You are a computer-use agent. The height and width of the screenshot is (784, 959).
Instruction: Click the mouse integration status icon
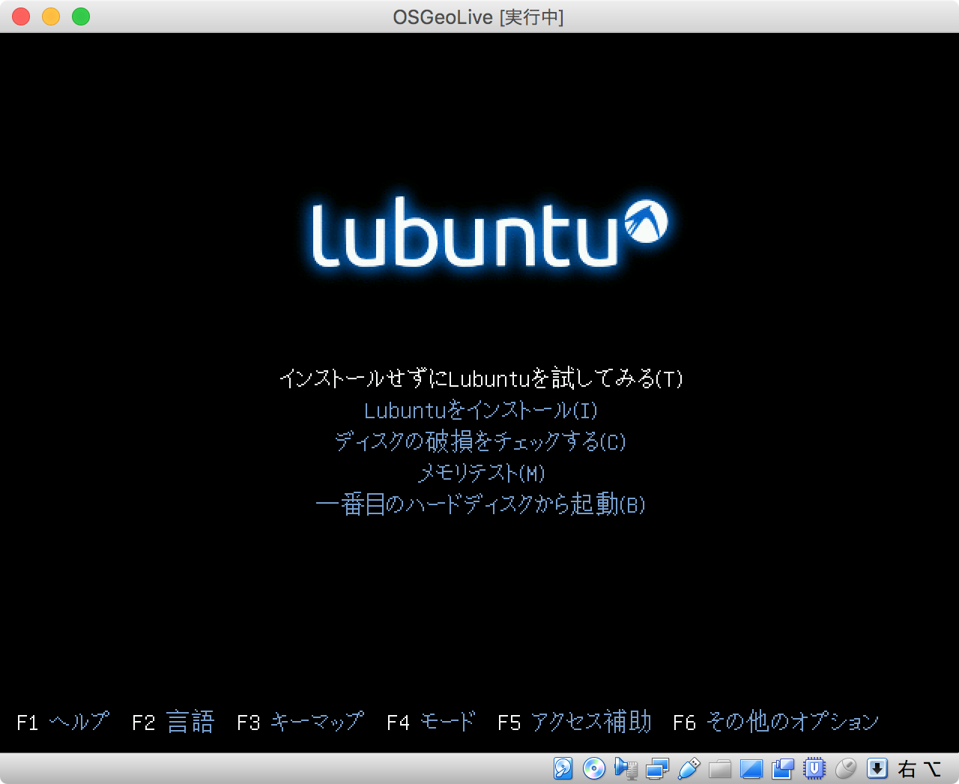(845, 768)
